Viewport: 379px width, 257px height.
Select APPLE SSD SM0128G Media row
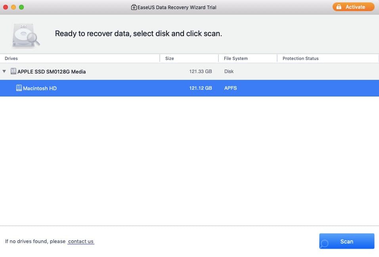[x=189, y=71]
